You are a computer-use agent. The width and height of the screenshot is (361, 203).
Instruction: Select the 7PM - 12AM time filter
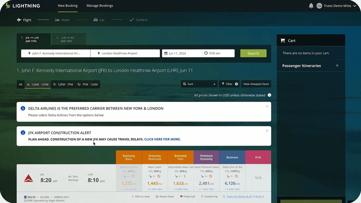88,84
